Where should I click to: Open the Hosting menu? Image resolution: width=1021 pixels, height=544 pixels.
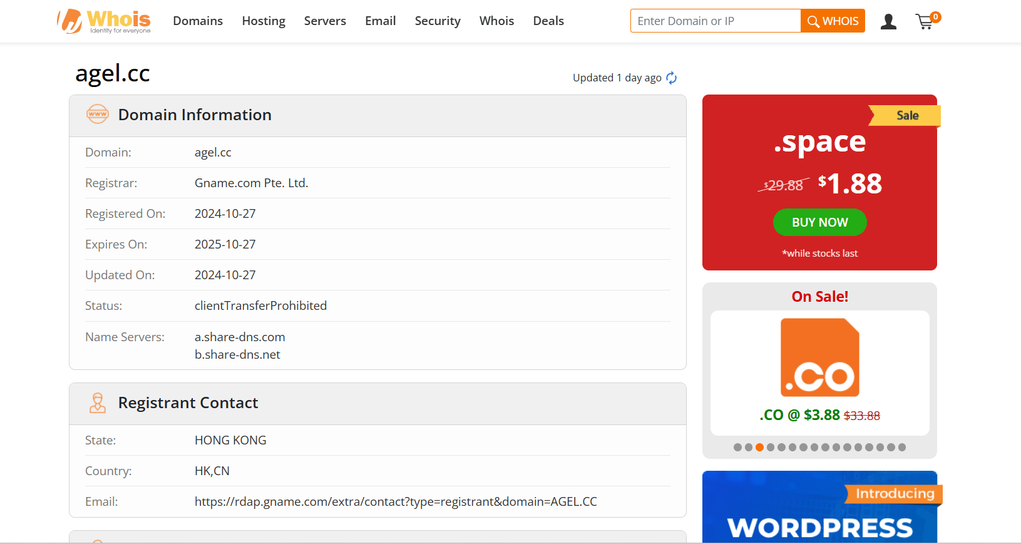click(264, 21)
